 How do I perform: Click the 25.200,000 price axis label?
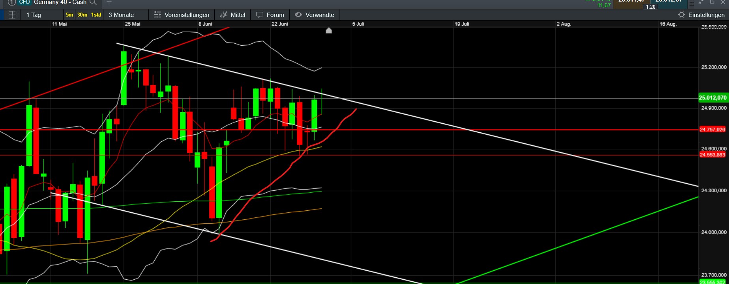tap(714, 67)
